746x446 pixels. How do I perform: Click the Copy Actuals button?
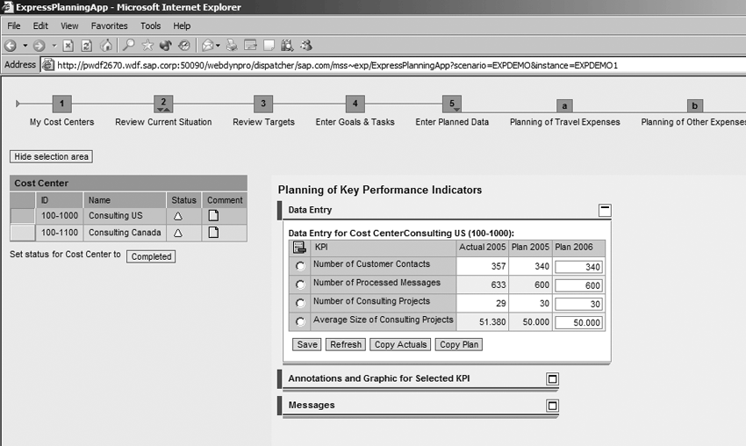(400, 345)
